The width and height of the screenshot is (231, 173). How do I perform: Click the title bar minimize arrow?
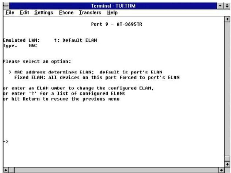(x=220, y=6)
